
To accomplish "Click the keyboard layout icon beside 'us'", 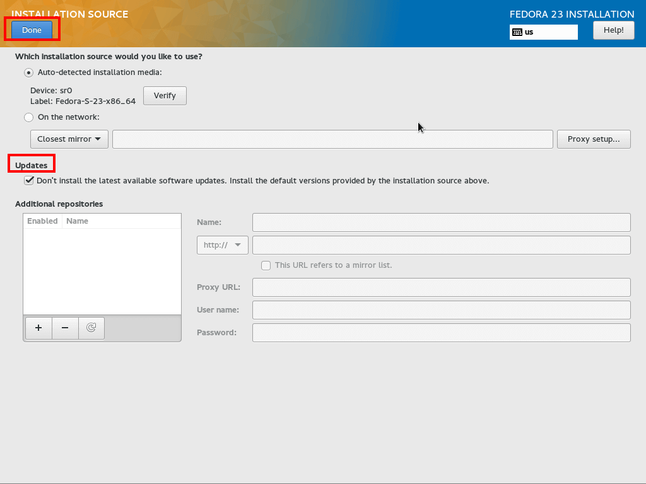I will 517,32.
